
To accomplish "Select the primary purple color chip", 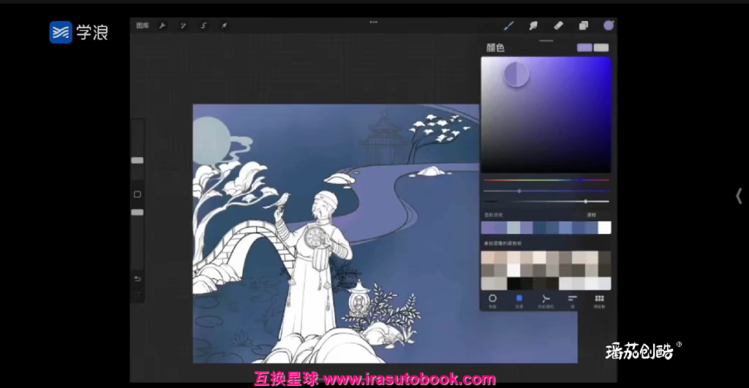I will click(584, 47).
